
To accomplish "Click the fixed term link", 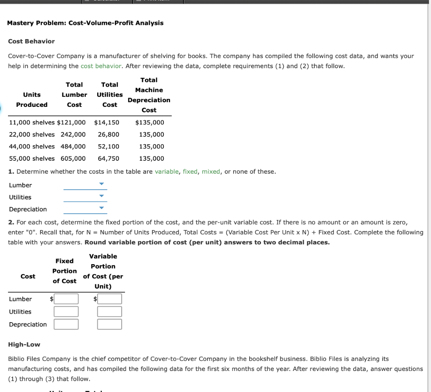I will tap(190, 172).
